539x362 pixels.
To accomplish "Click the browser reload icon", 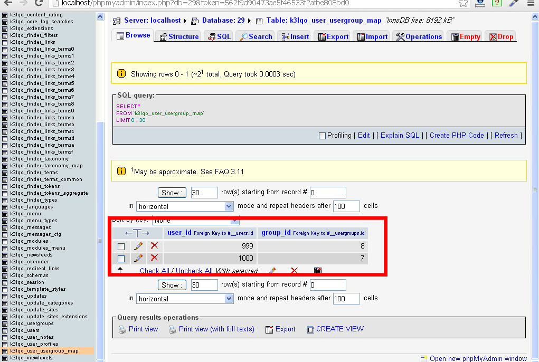I will tap(39, 3).
